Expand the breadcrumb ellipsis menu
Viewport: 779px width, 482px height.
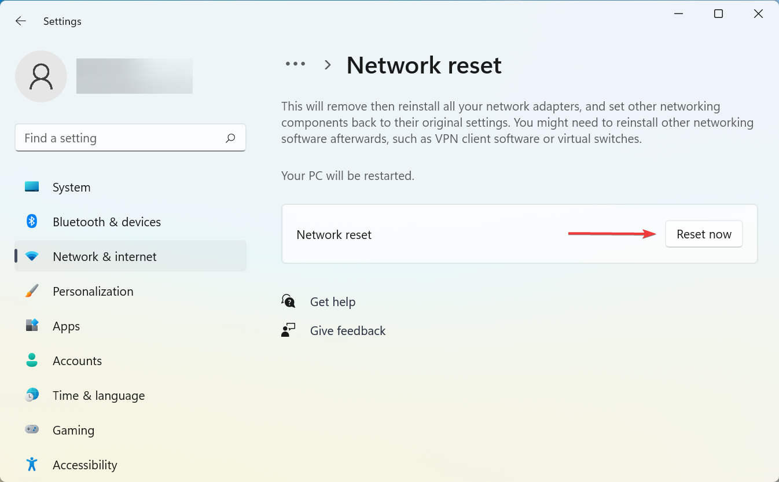tap(295, 64)
